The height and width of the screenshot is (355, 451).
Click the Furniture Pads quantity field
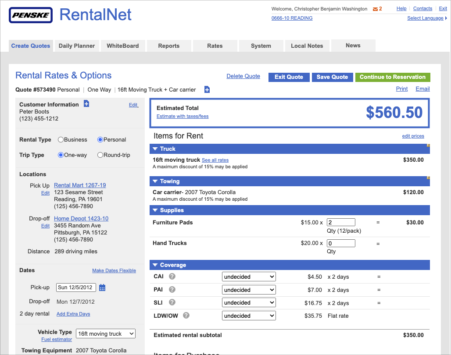point(341,222)
